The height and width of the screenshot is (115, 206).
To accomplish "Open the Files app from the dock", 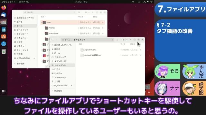I will pos(4,22).
